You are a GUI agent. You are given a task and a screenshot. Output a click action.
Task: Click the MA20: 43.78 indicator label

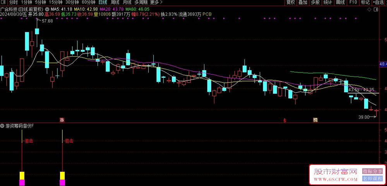point(111,9)
